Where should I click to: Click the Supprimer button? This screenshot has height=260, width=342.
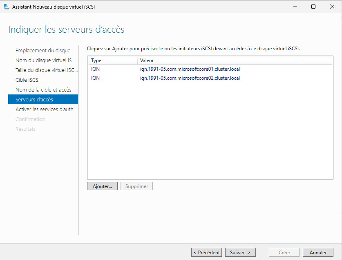click(136, 186)
